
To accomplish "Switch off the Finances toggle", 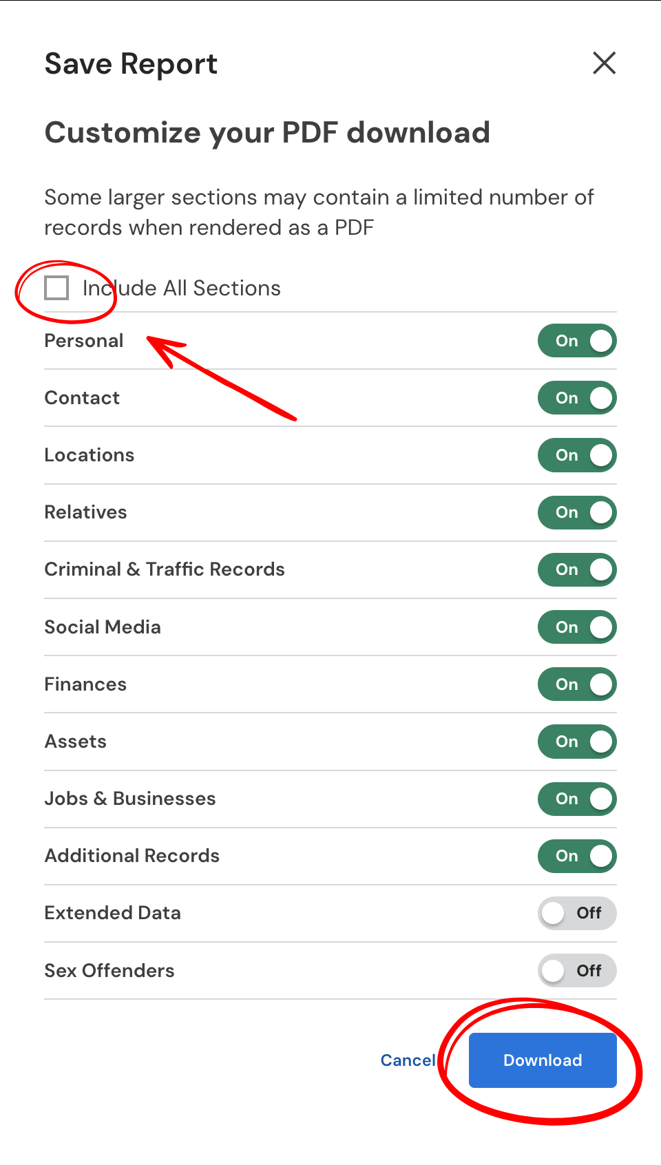I will pos(577,684).
